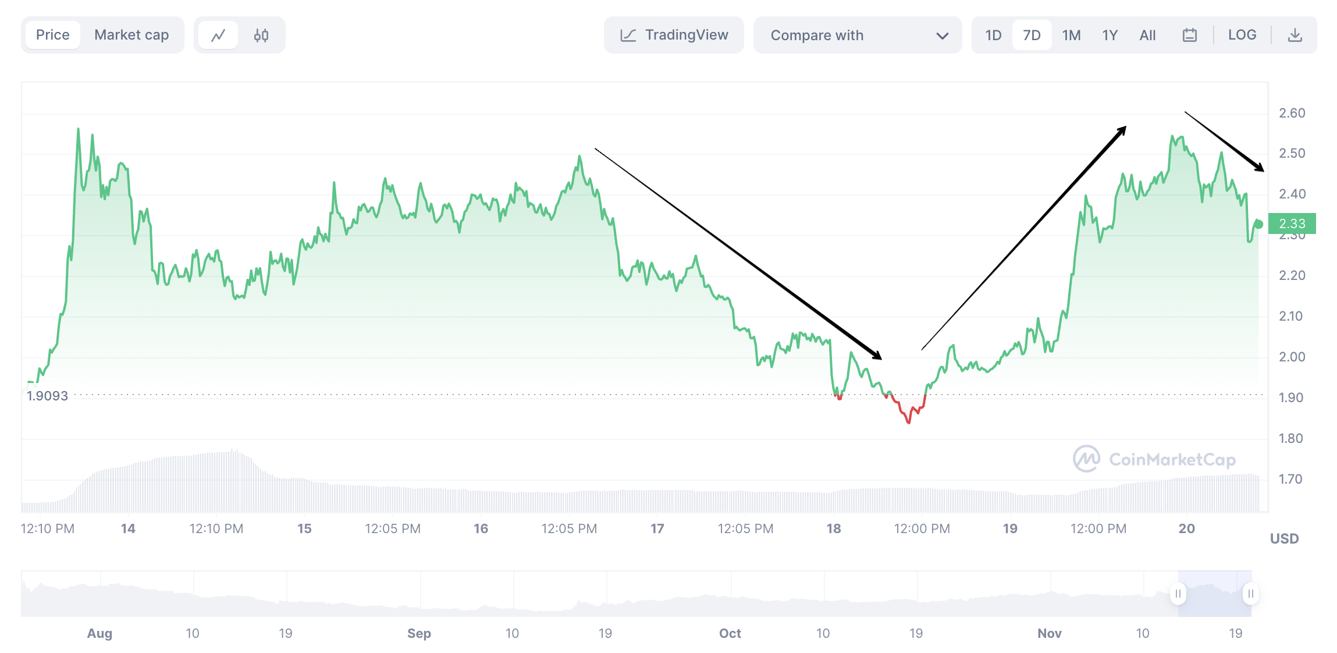
Task: Toggle LOG scale on the chart
Action: (1242, 35)
